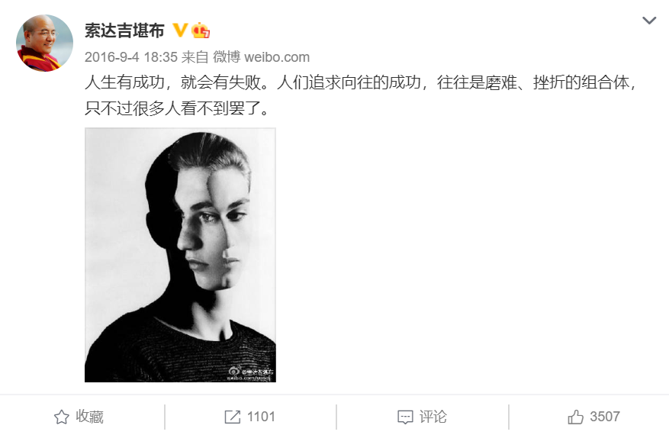This screenshot has height=435, width=669.
Task: Click the orange V verified badge
Action: tap(179, 30)
